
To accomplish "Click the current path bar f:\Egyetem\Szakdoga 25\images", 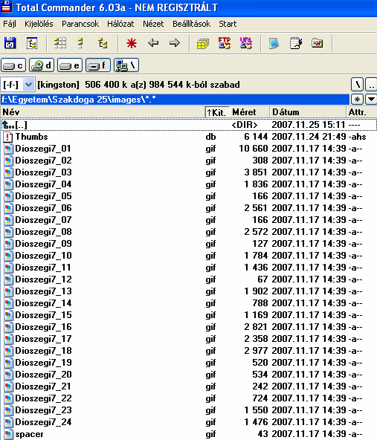I will pyautogui.click(x=175, y=100).
